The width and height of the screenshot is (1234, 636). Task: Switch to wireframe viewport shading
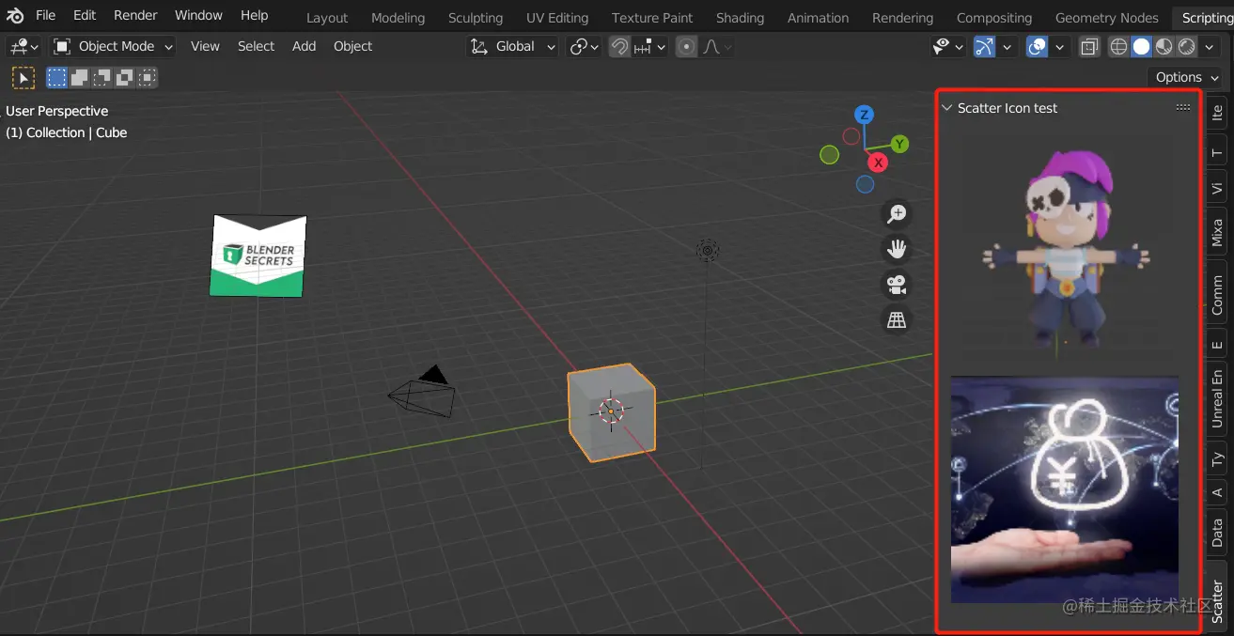click(1118, 46)
